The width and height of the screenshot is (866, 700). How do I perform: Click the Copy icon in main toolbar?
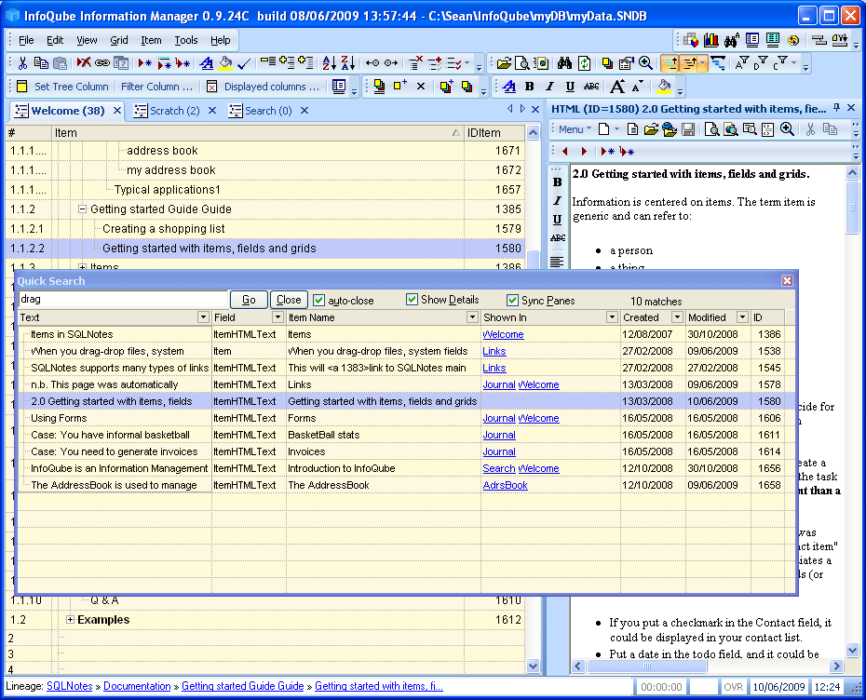tap(41, 63)
